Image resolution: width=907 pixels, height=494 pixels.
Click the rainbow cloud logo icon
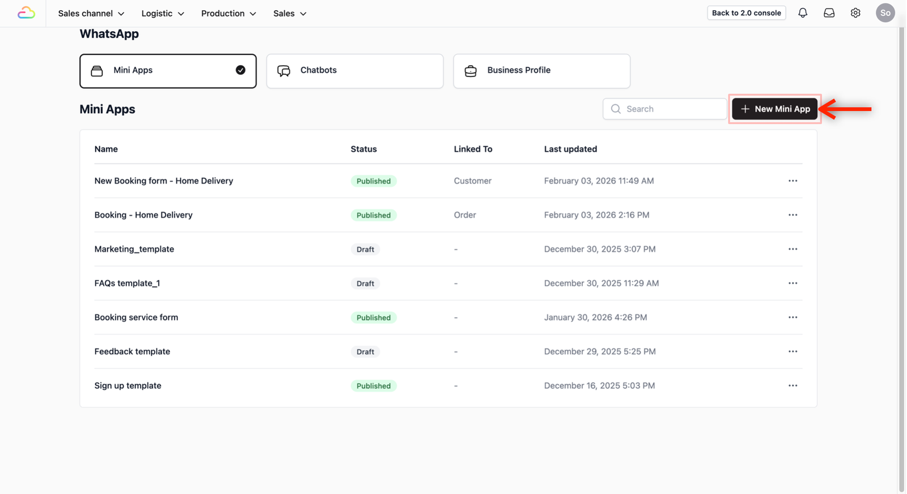pos(26,13)
